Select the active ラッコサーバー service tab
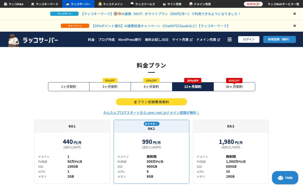303x189 pixels. tap(78, 4)
